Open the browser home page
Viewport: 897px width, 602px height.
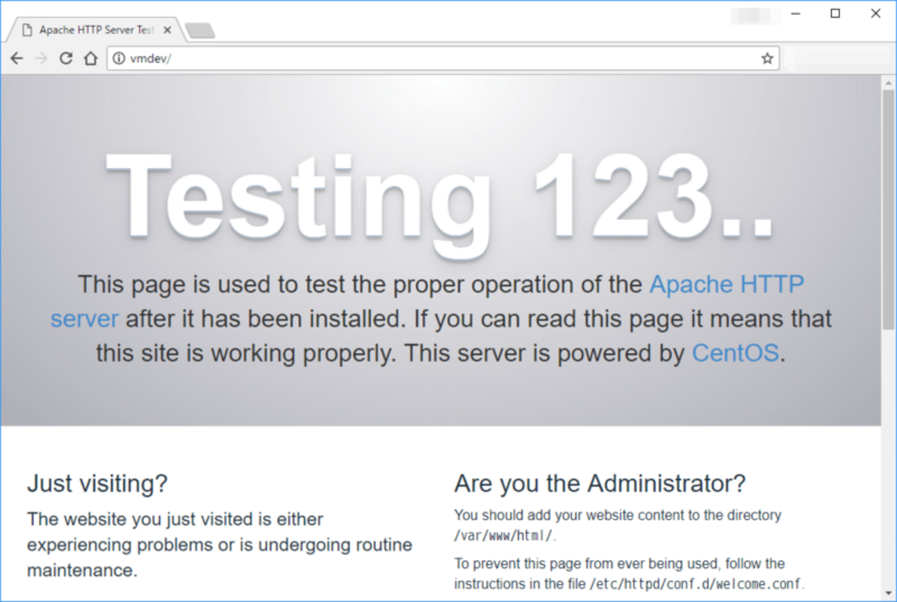click(x=90, y=59)
